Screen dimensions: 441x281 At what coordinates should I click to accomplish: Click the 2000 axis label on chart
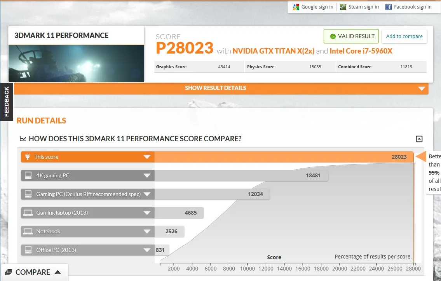click(174, 269)
